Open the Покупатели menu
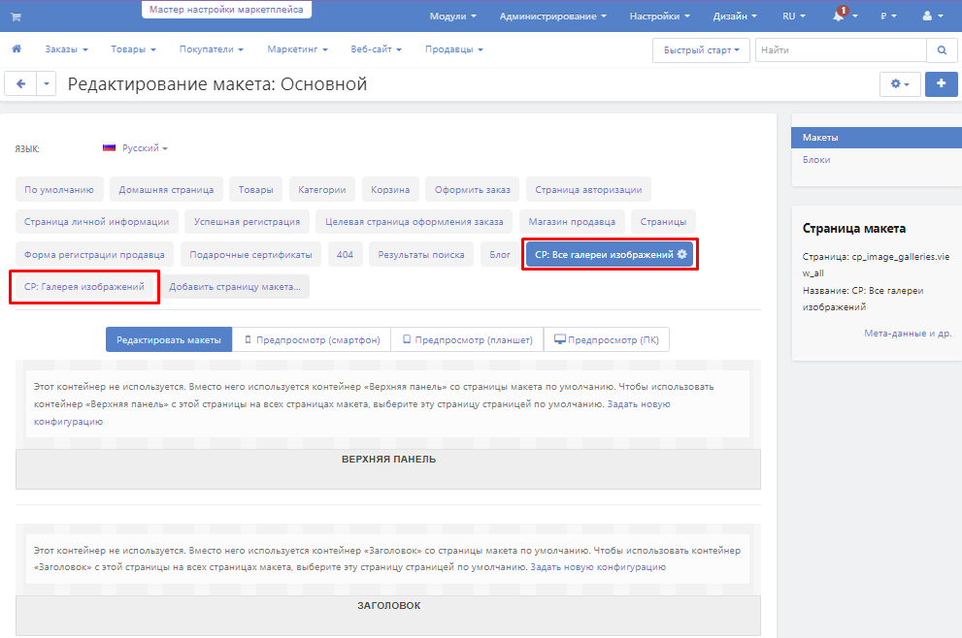 tap(211, 49)
